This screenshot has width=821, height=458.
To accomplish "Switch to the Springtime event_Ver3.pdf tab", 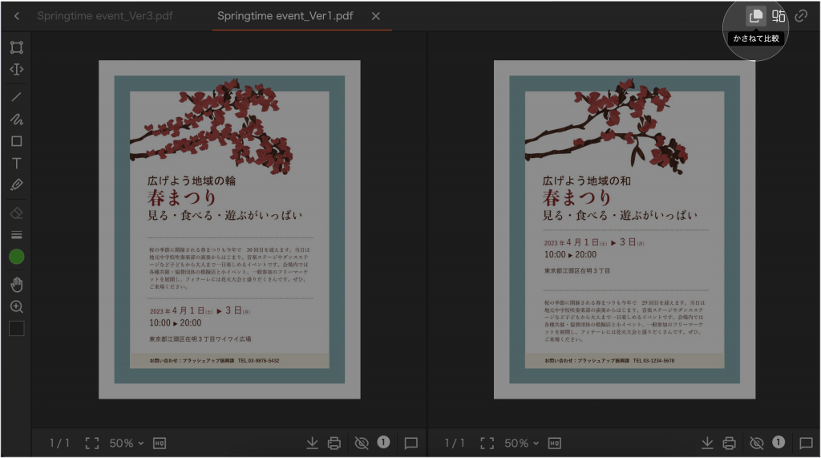I will tap(105, 16).
